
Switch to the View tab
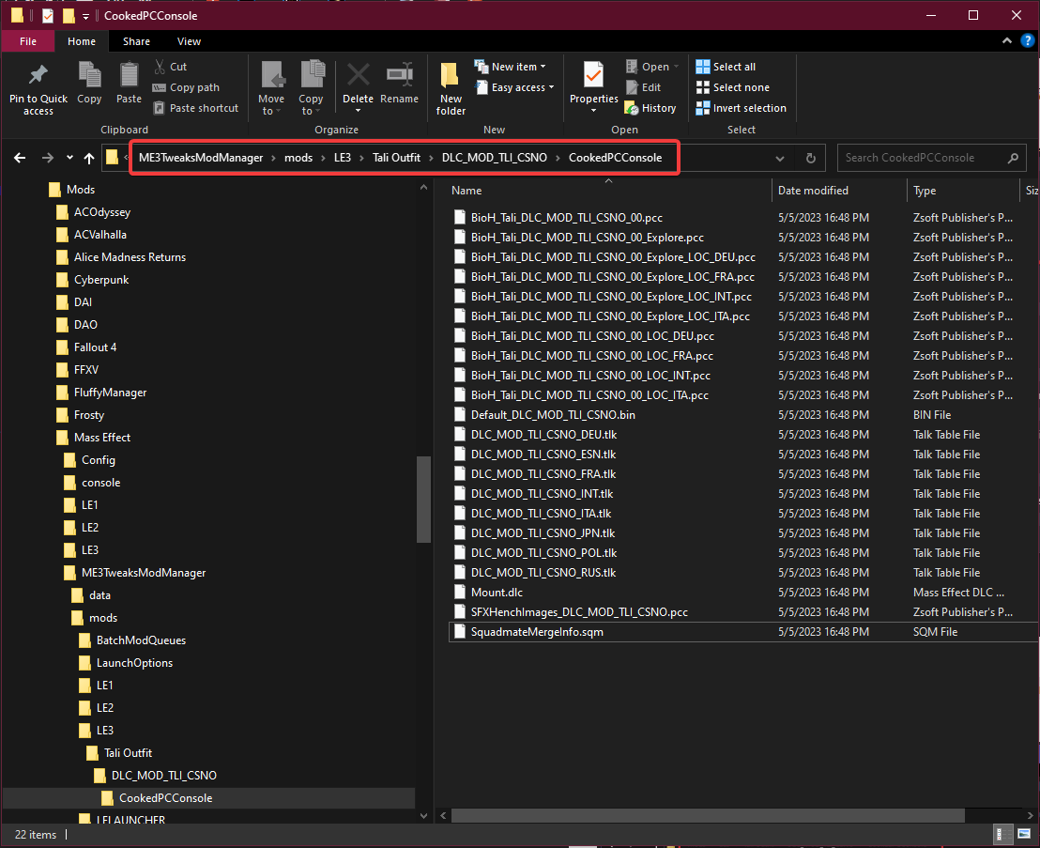coord(189,41)
